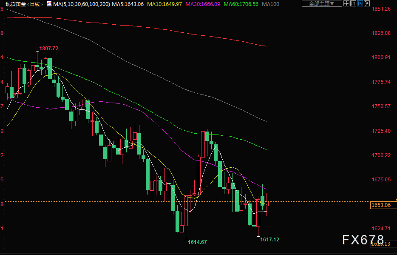Click the current price tag 1653.06

coord(383,205)
